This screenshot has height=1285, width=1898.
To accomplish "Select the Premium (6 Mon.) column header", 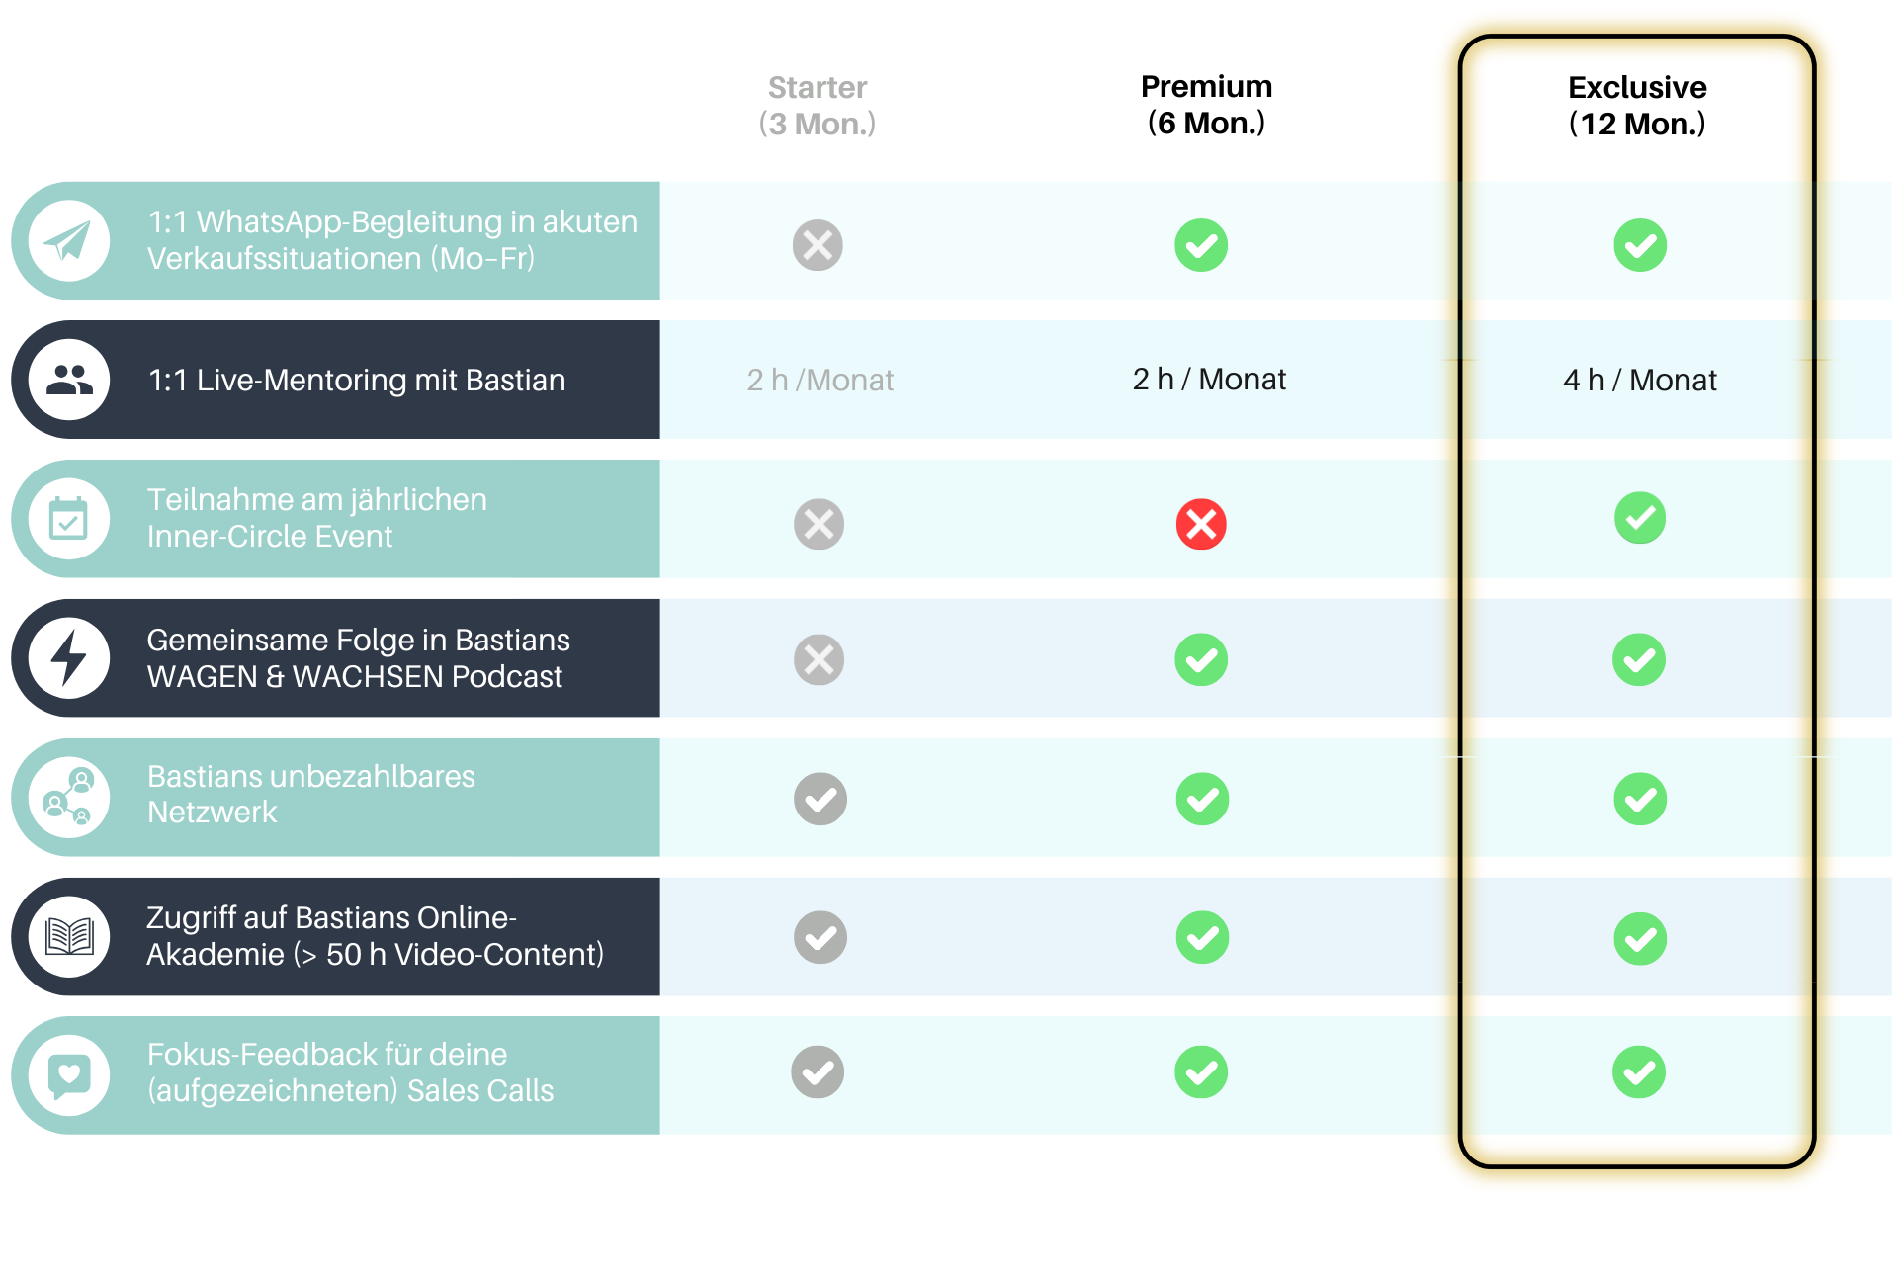I will (1206, 105).
